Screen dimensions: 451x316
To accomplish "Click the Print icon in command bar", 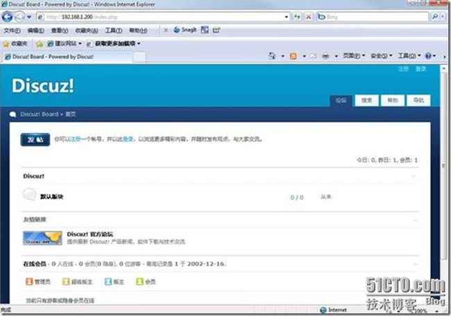I will [325, 56].
